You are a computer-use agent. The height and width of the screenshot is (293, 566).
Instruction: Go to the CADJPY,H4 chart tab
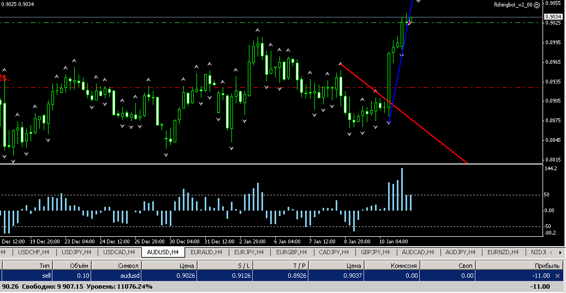click(x=334, y=252)
